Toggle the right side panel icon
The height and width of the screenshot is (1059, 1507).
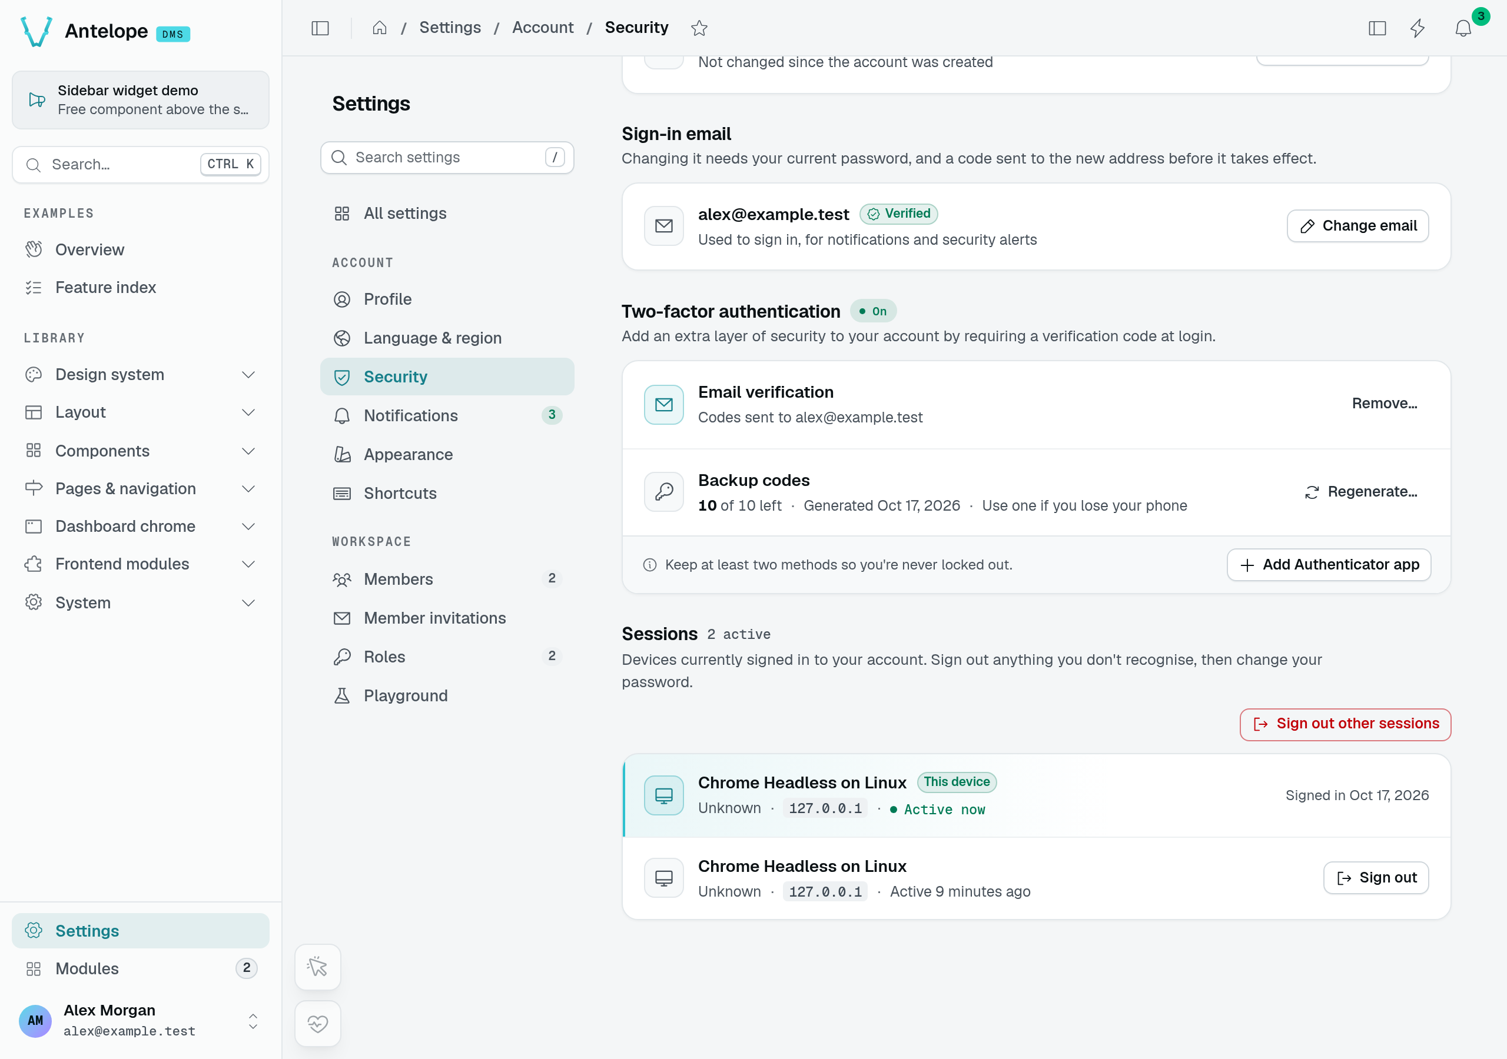coord(1377,28)
